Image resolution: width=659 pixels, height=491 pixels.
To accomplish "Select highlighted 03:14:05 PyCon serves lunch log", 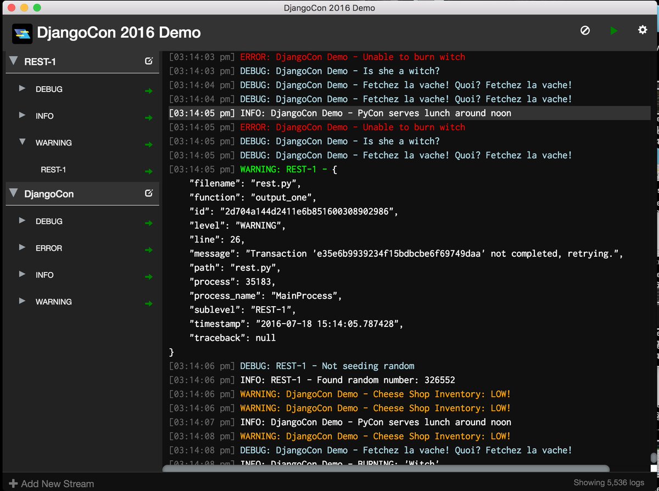I will coord(409,113).
